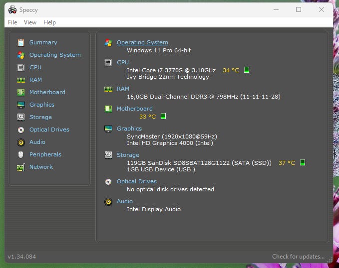This screenshot has height=268, width=339.
Task: Click Check for updates link
Action: click(298, 257)
